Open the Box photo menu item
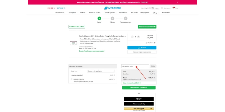This screenshot has height=112, width=225. [x=134, y=13]
